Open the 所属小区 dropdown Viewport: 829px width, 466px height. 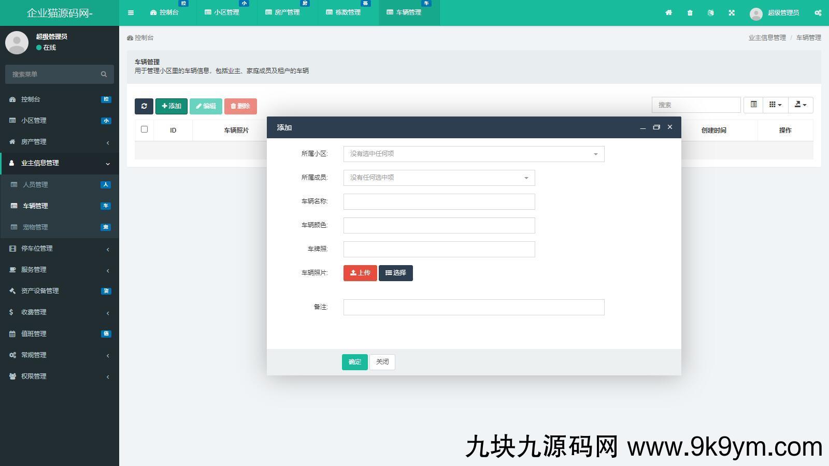click(x=474, y=154)
